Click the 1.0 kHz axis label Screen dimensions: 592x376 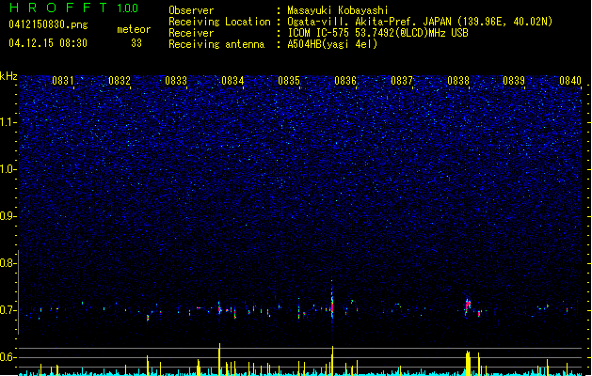click(x=8, y=169)
